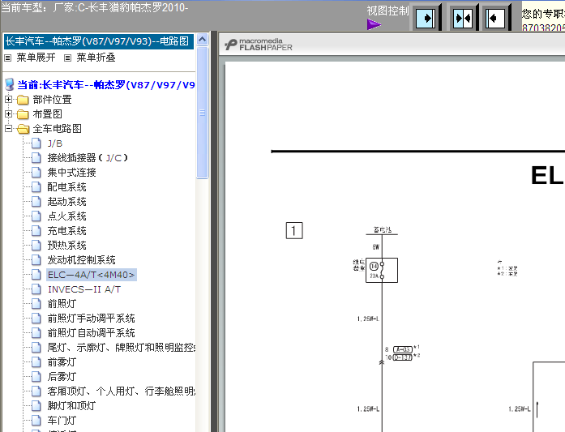This screenshot has height=432, width=565.
Task: Open the 前照灯自动调平系统 diagram
Action: pos(91,333)
